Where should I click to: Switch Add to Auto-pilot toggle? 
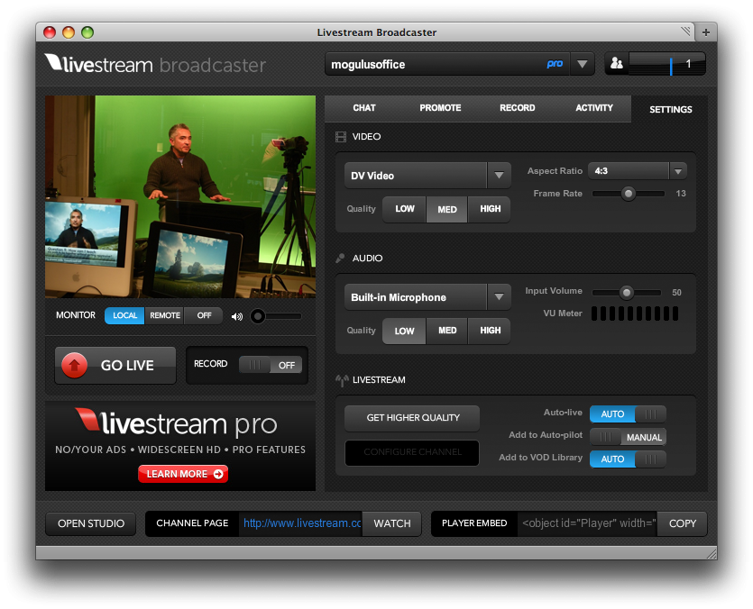[628, 437]
